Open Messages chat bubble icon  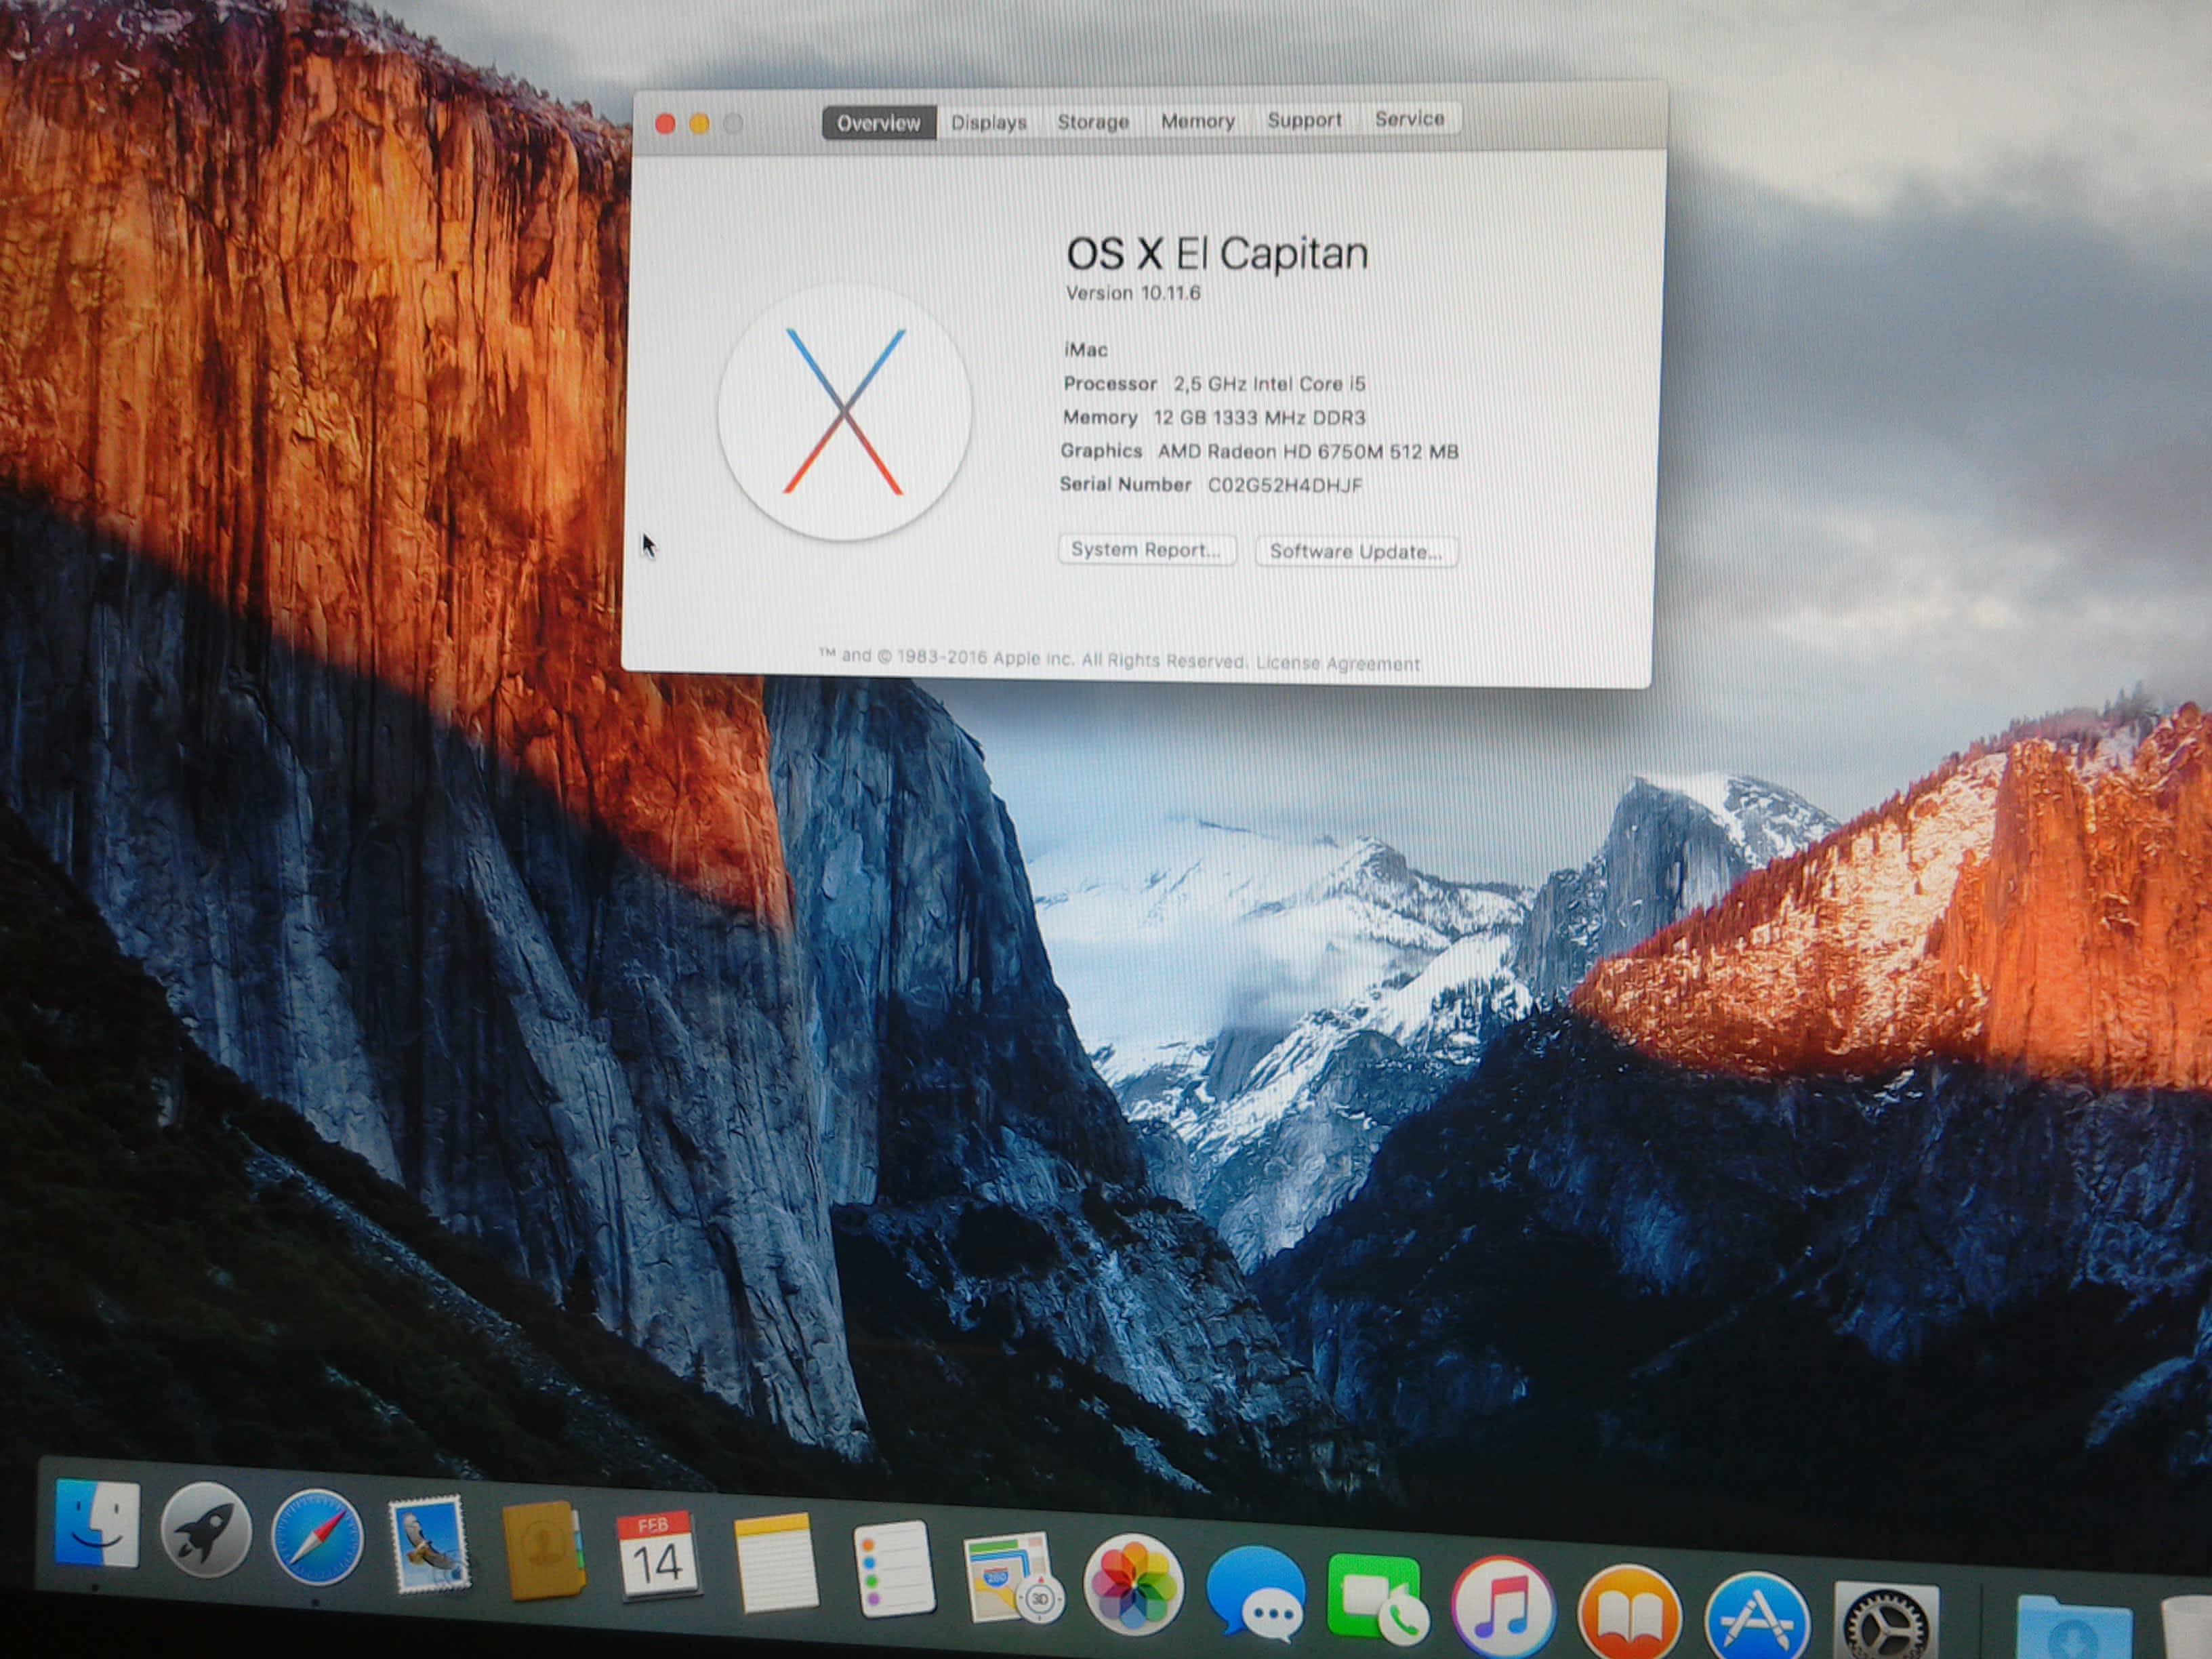[1256, 1592]
